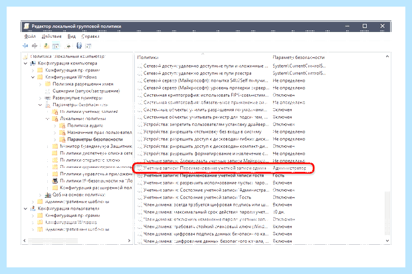
Task: Click the Политики IP-безопасности node icon
Action: point(55,181)
